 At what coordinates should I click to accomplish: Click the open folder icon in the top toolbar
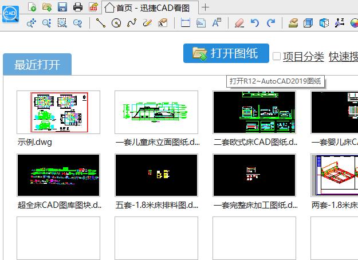point(47,7)
